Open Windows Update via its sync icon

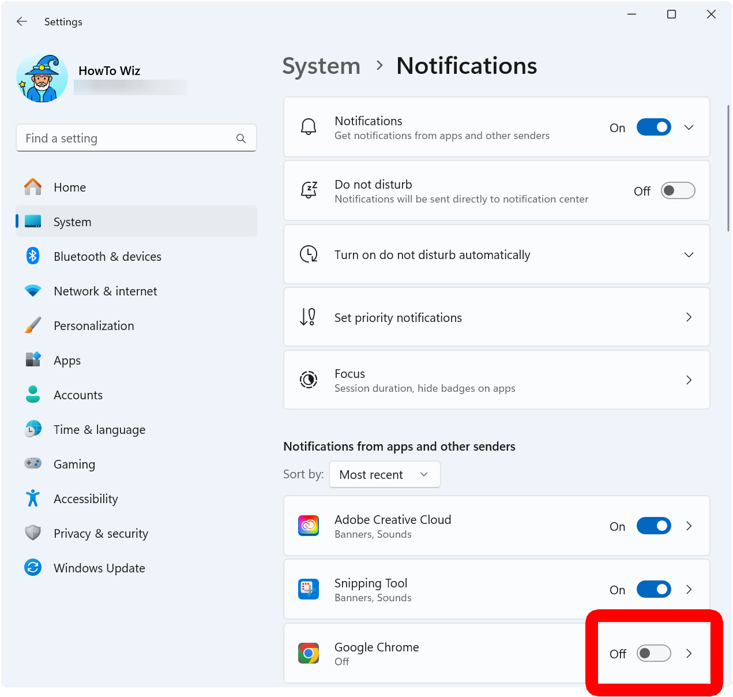pos(33,568)
